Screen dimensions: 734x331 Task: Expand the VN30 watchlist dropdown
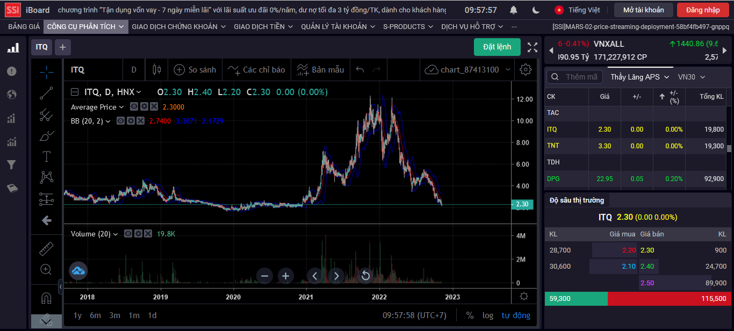[692, 77]
